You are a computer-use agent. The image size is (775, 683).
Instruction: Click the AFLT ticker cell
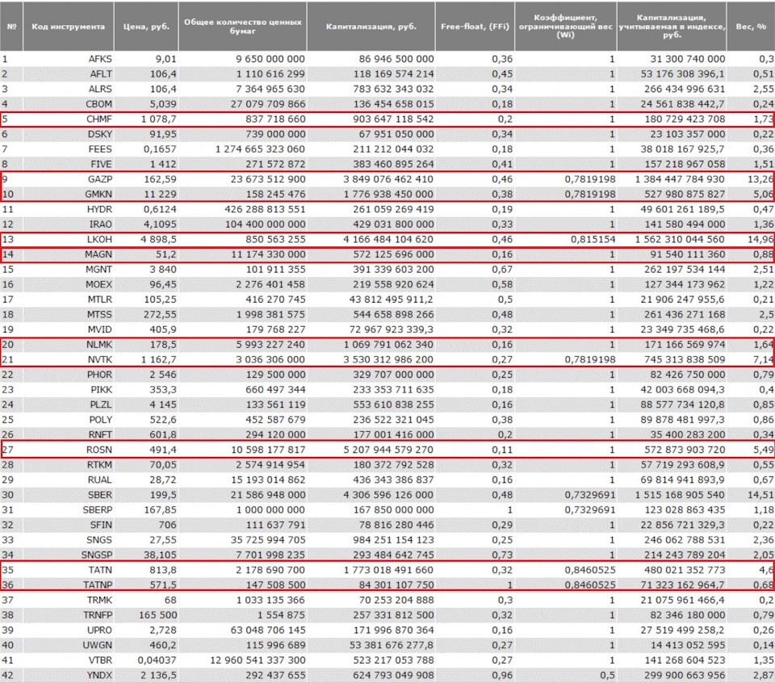click(101, 74)
